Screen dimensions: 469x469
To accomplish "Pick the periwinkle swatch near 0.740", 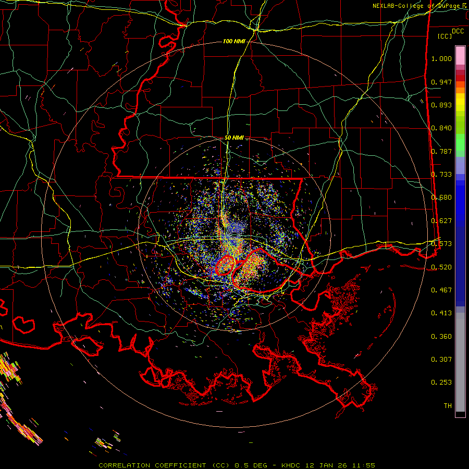I will pos(460,168).
